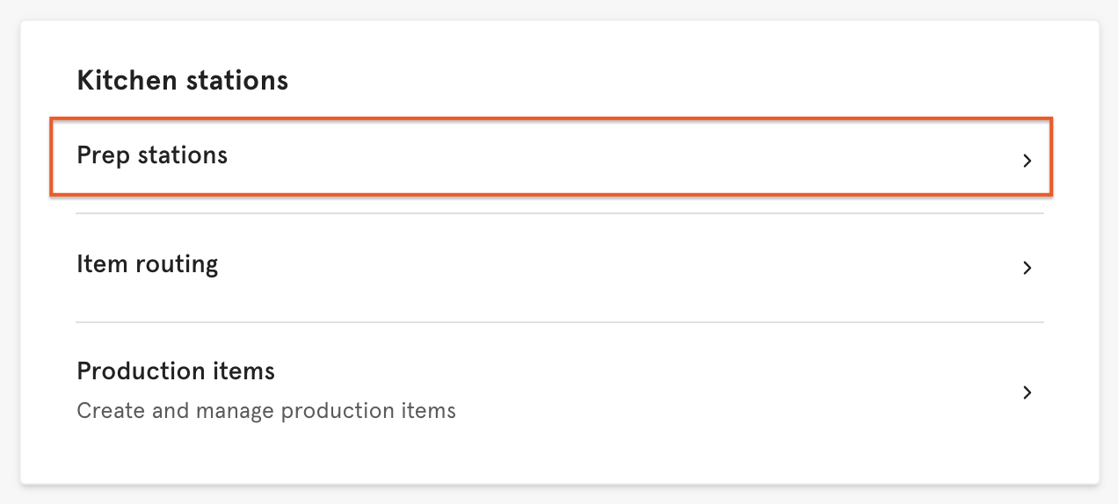The image size is (1118, 504).
Task: Click the chevron arrow beside Production items
Action: click(x=1026, y=392)
